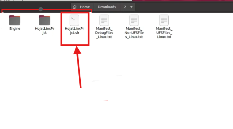Open the Engine folder
The image size is (233, 129).
[x=14, y=20]
